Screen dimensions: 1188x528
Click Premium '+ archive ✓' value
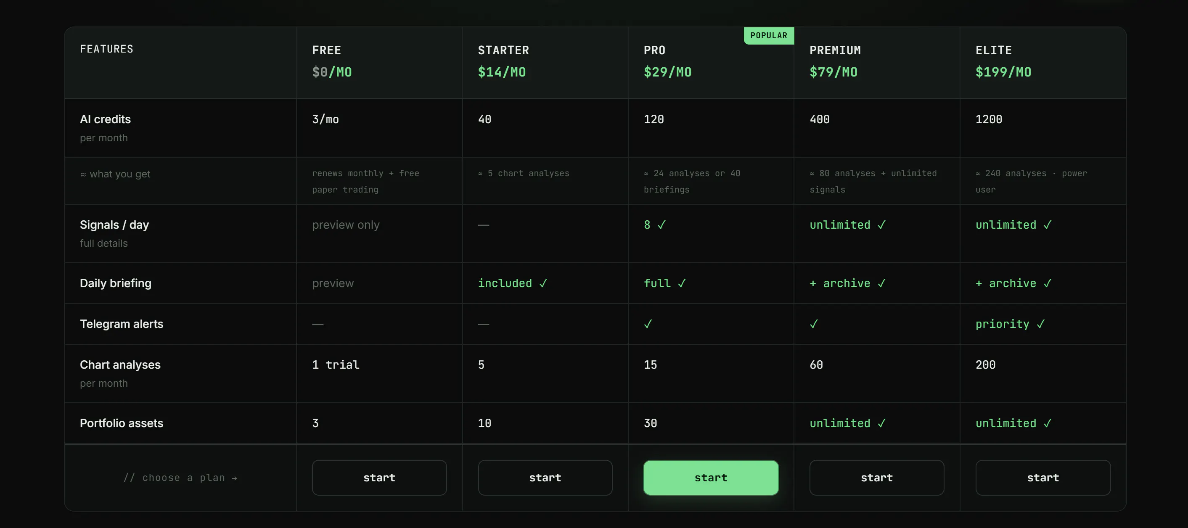848,284
